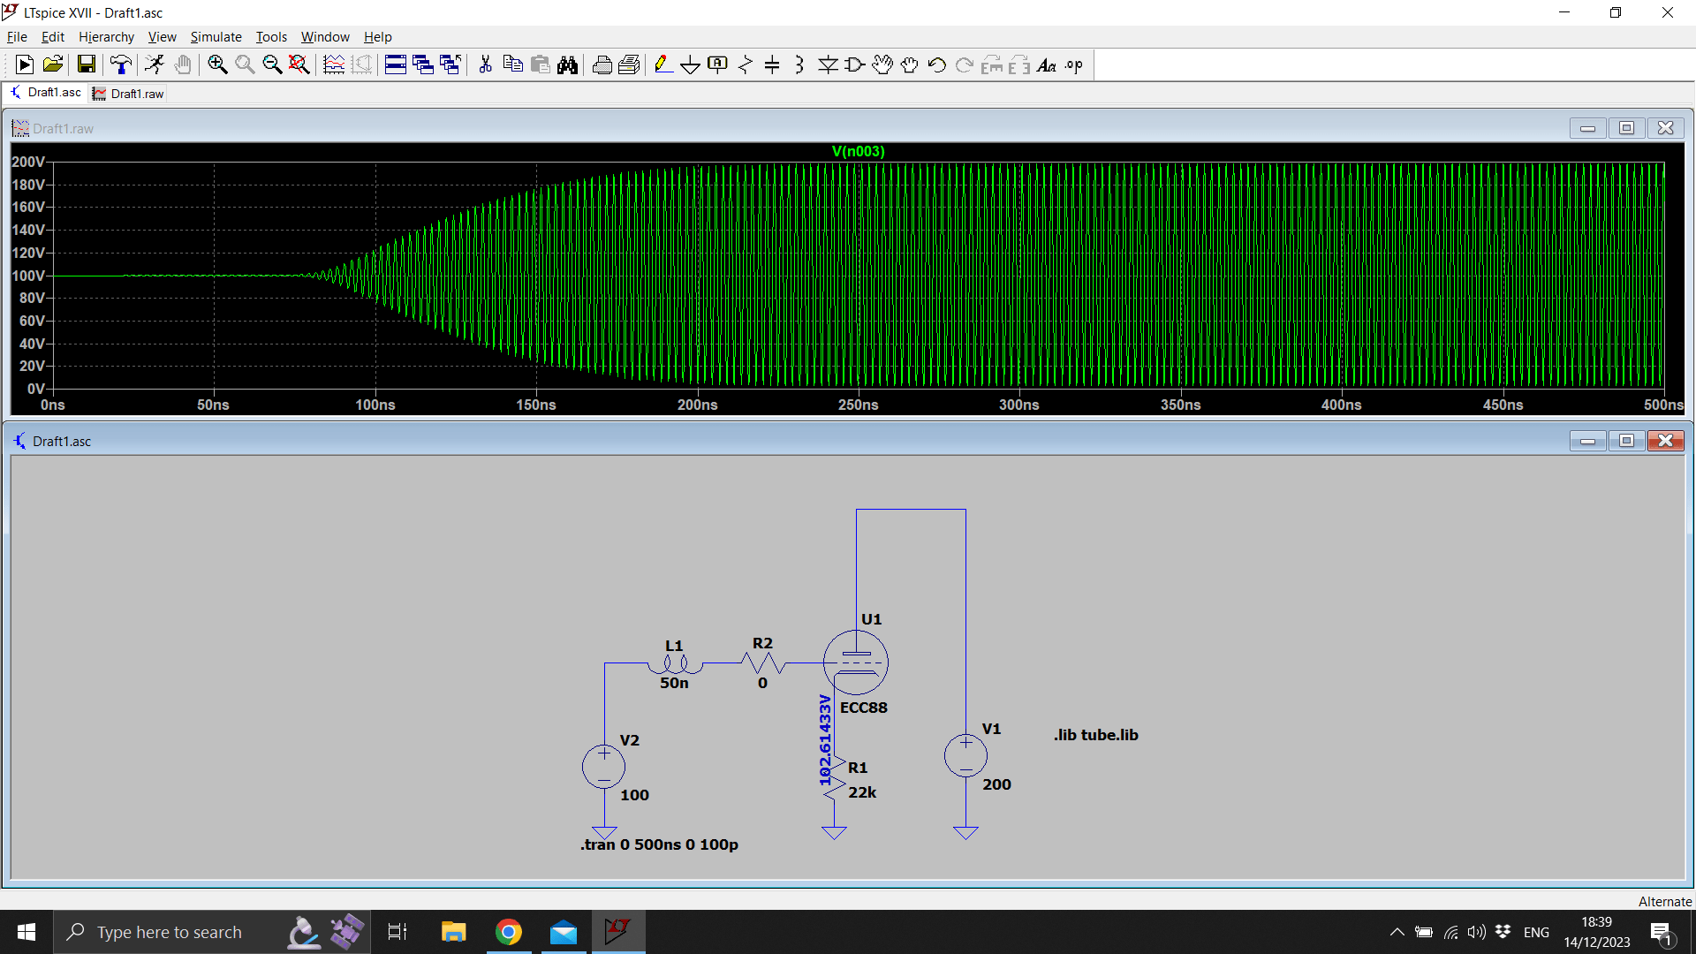Viewport: 1696px width, 954px height.
Task: Minimize the Draft1.asc schematic window
Action: pyautogui.click(x=1587, y=441)
